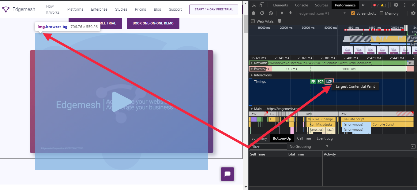Image resolution: width=417 pixels, height=190 pixels.
Task: Start recording with the Record button
Action: (x=253, y=13)
